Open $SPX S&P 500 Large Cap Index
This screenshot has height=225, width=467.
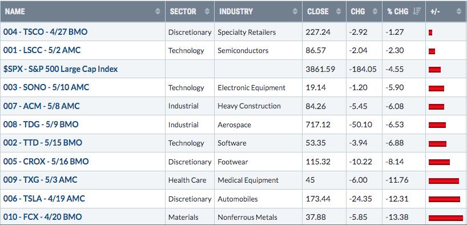(61, 69)
